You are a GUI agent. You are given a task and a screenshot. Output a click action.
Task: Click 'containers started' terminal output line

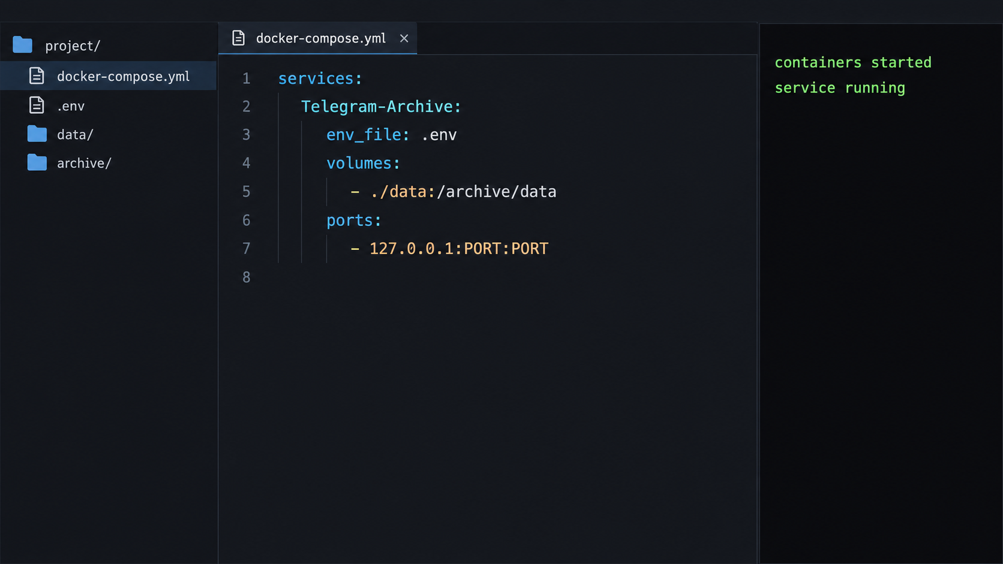point(853,62)
